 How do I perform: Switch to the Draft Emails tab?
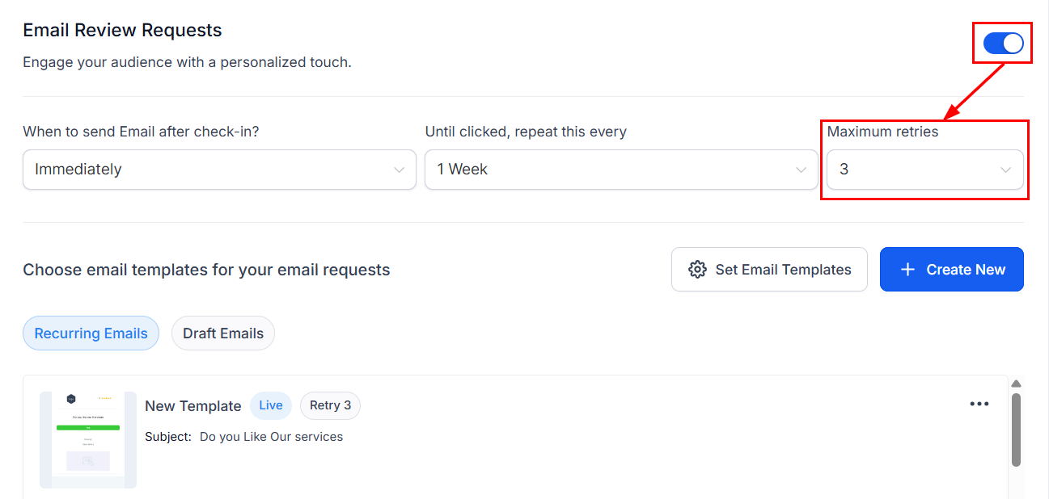click(x=223, y=333)
